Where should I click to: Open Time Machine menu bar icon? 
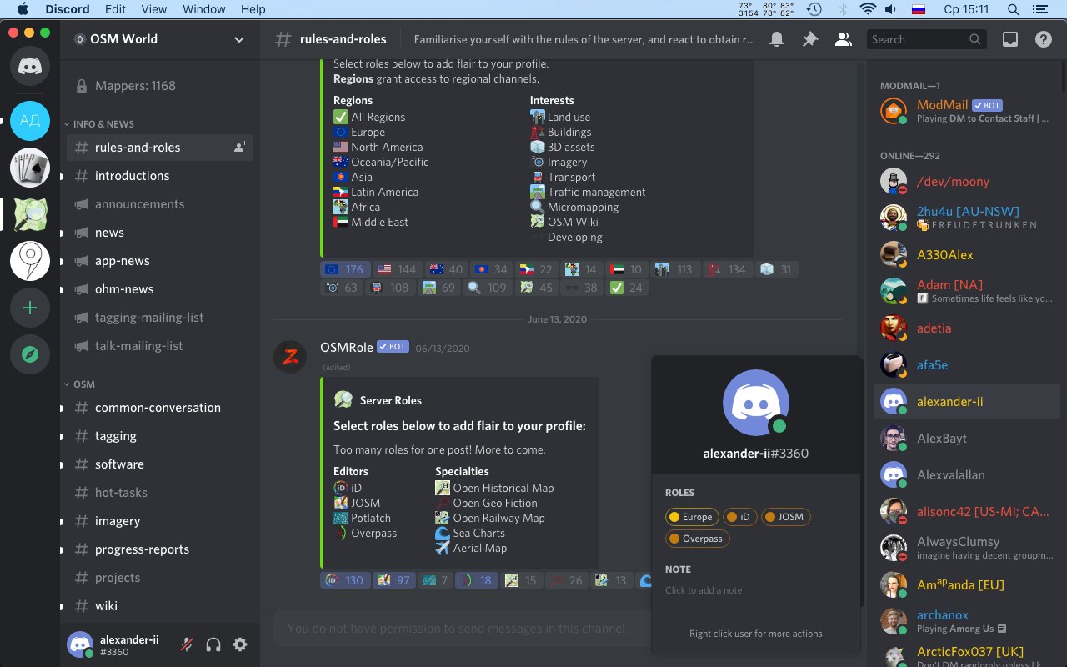click(814, 9)
